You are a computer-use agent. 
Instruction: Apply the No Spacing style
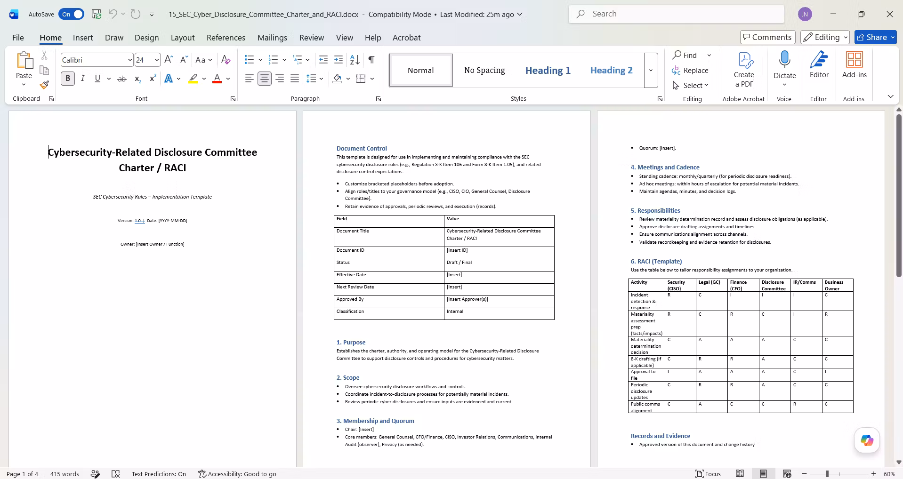(x=484, y=70)
